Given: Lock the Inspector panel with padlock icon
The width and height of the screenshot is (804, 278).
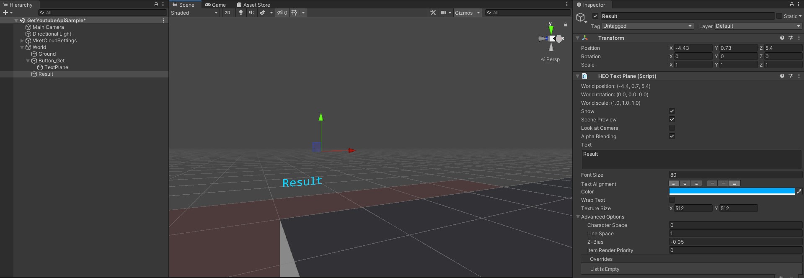Looking at the screenshot, I should [791, 5].
